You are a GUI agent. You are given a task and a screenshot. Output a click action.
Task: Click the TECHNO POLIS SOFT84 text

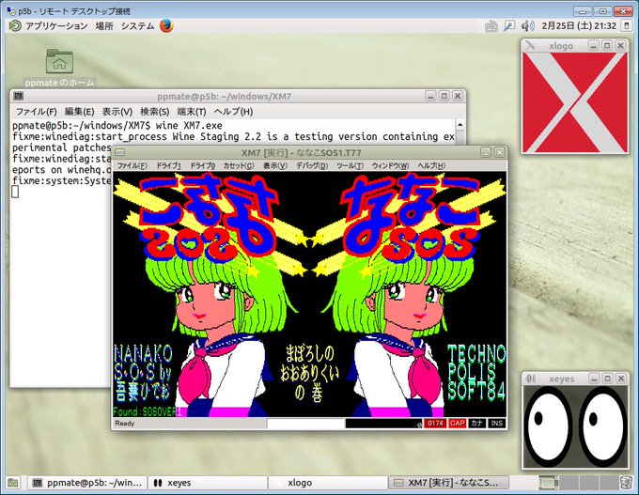476,372
